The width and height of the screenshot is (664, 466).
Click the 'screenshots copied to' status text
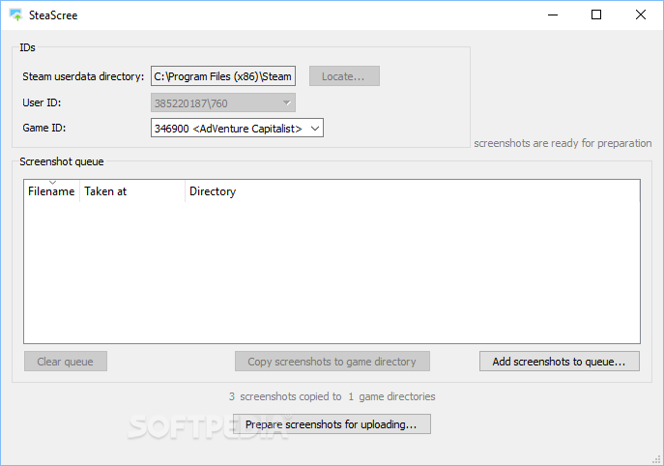click(291, 396)
